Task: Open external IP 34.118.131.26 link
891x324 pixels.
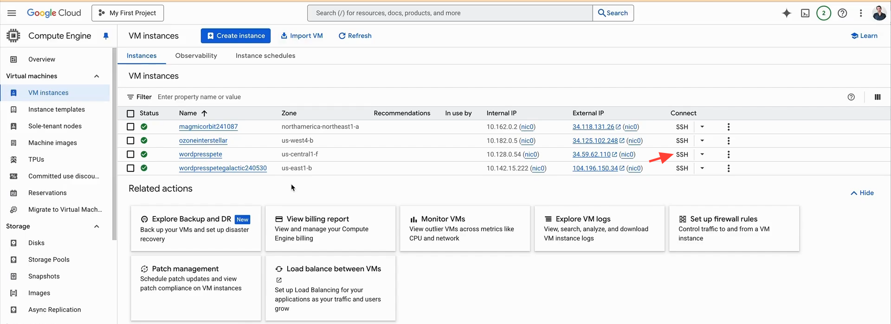Action: click(x=593, y=127)
